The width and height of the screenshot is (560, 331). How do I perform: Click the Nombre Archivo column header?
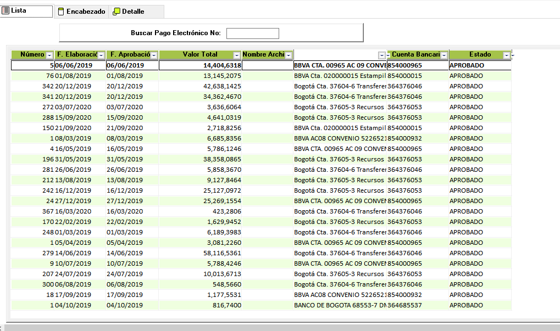coord(263,55)
